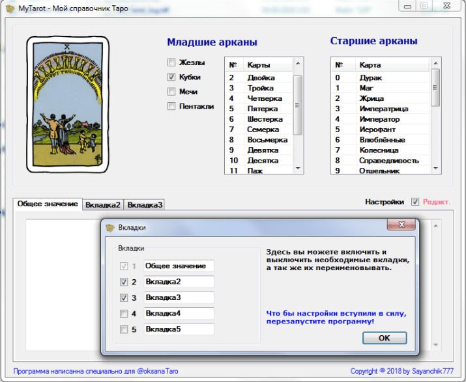The image size is (466, 382).
Task: Select Шестерка in minor arcana list
Action: [259, 119]
